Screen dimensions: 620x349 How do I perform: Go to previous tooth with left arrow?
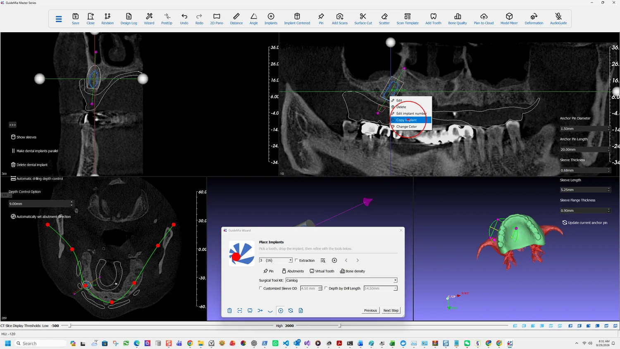click(346, 260)
